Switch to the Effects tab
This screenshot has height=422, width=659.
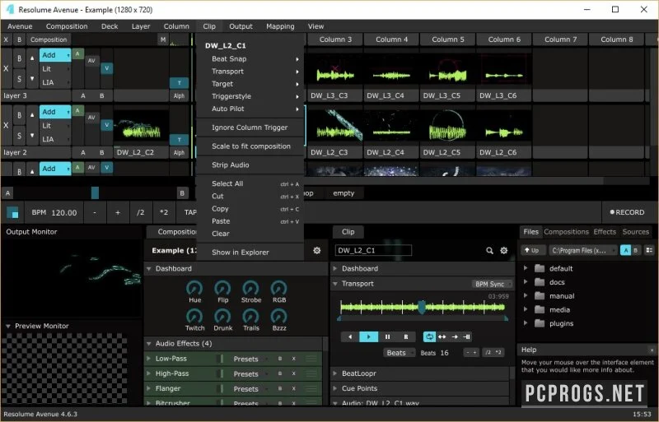point(605,232)
